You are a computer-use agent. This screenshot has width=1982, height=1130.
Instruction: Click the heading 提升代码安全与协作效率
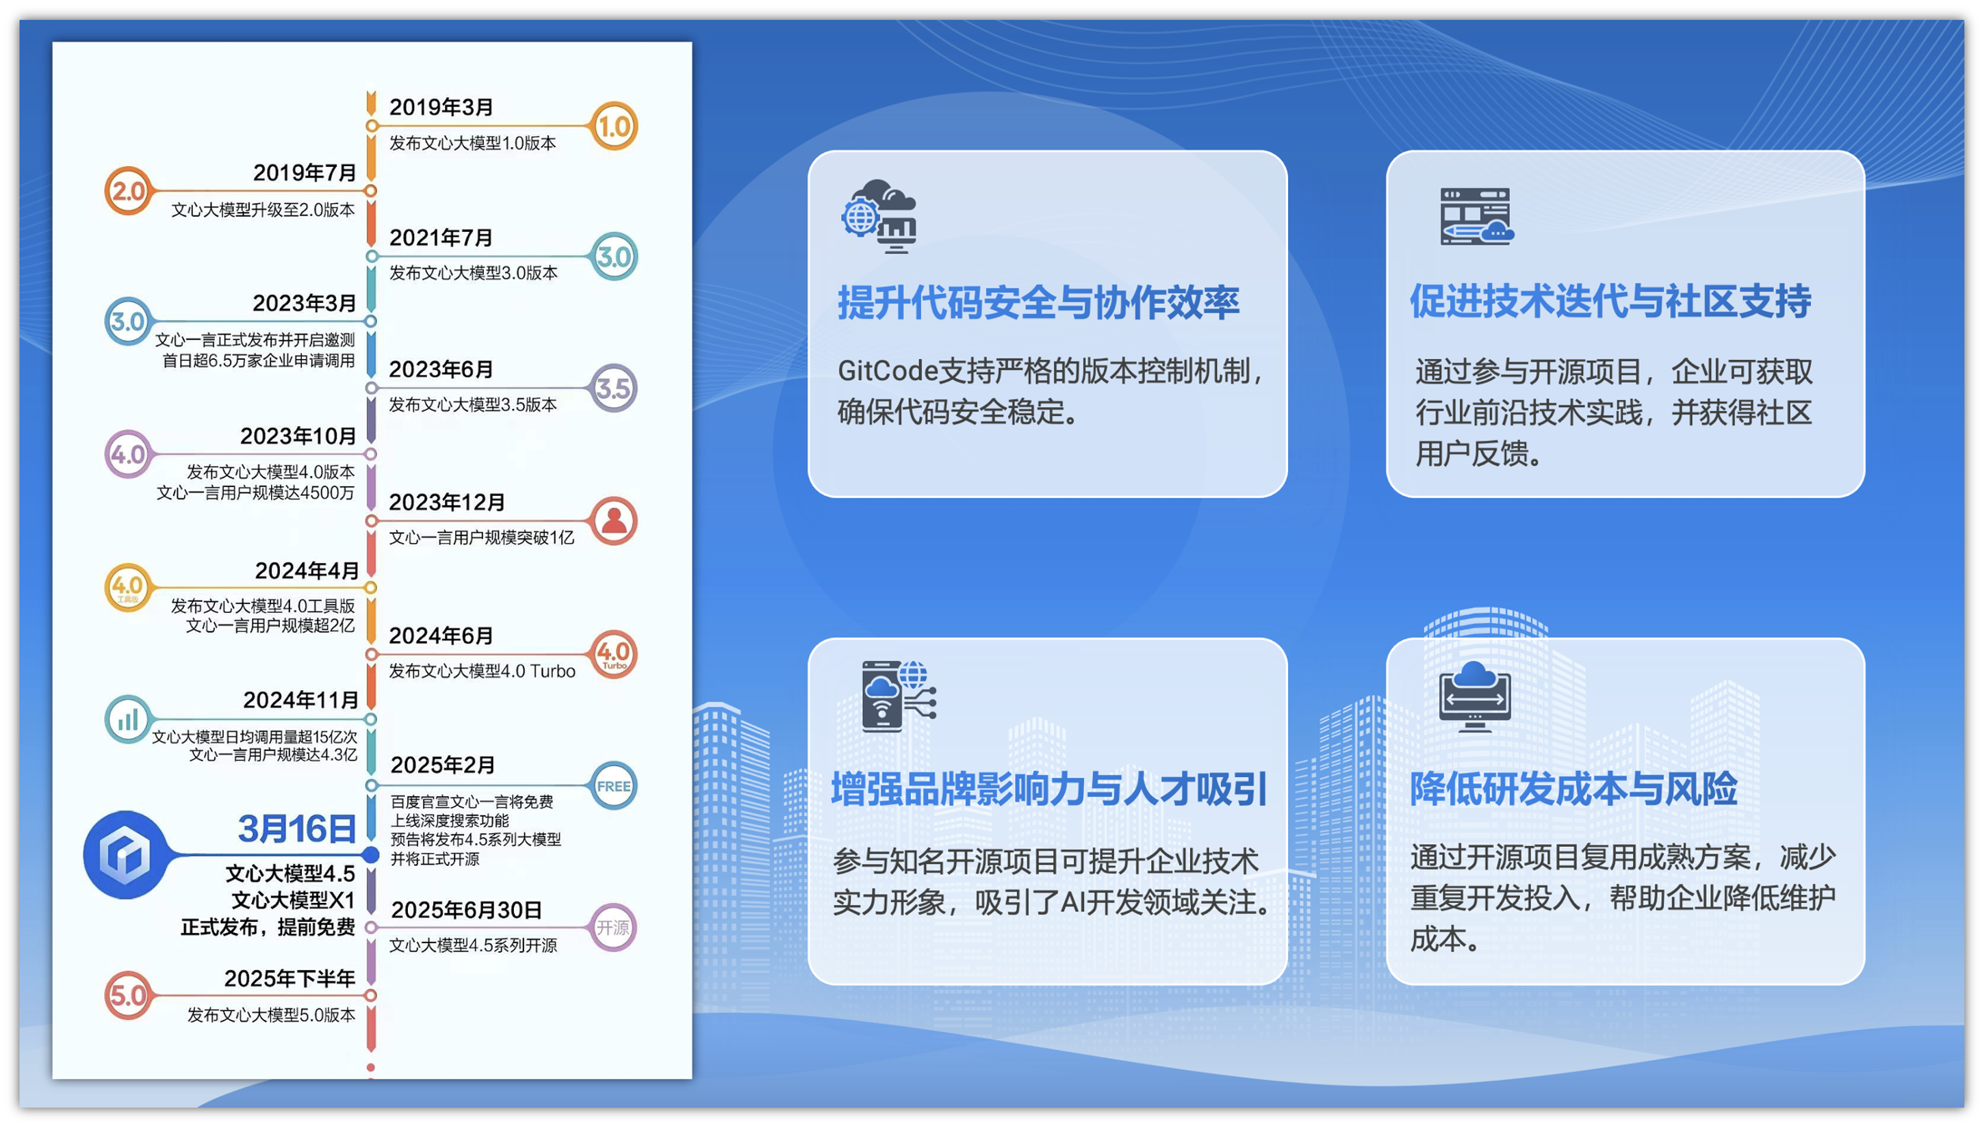point(1038,302)
